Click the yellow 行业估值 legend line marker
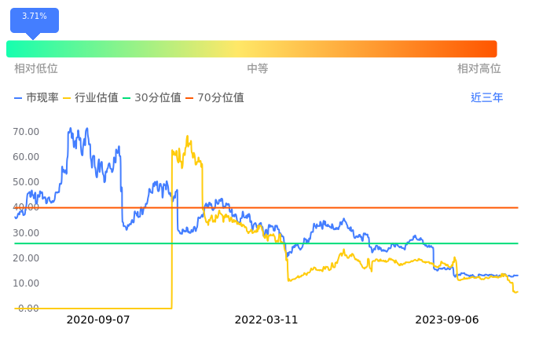This screenshot has height=347, width=539. tap(67, 98)
